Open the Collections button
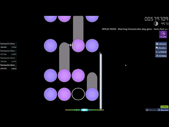Viewport: 169px width, 127px height. [x=161, y=44]
